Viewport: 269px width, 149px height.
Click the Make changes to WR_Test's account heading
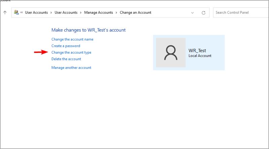click(88, 30)
